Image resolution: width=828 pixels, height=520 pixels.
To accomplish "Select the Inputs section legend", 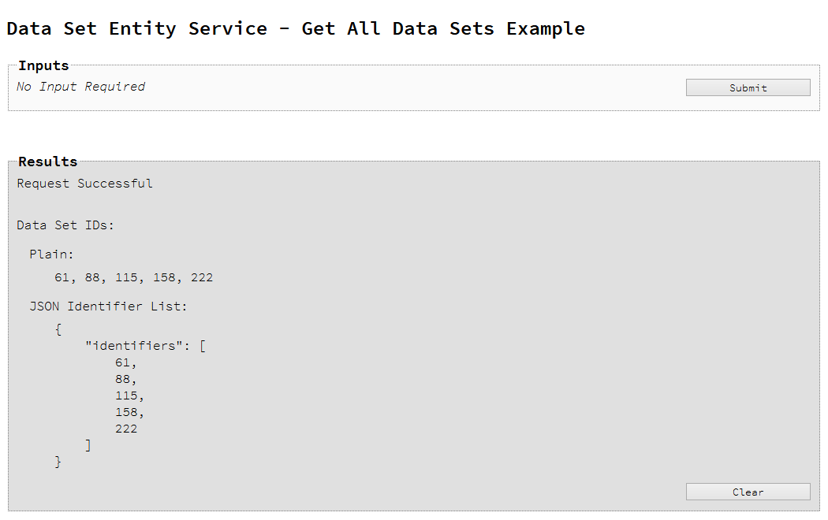I will coord(43,65).
